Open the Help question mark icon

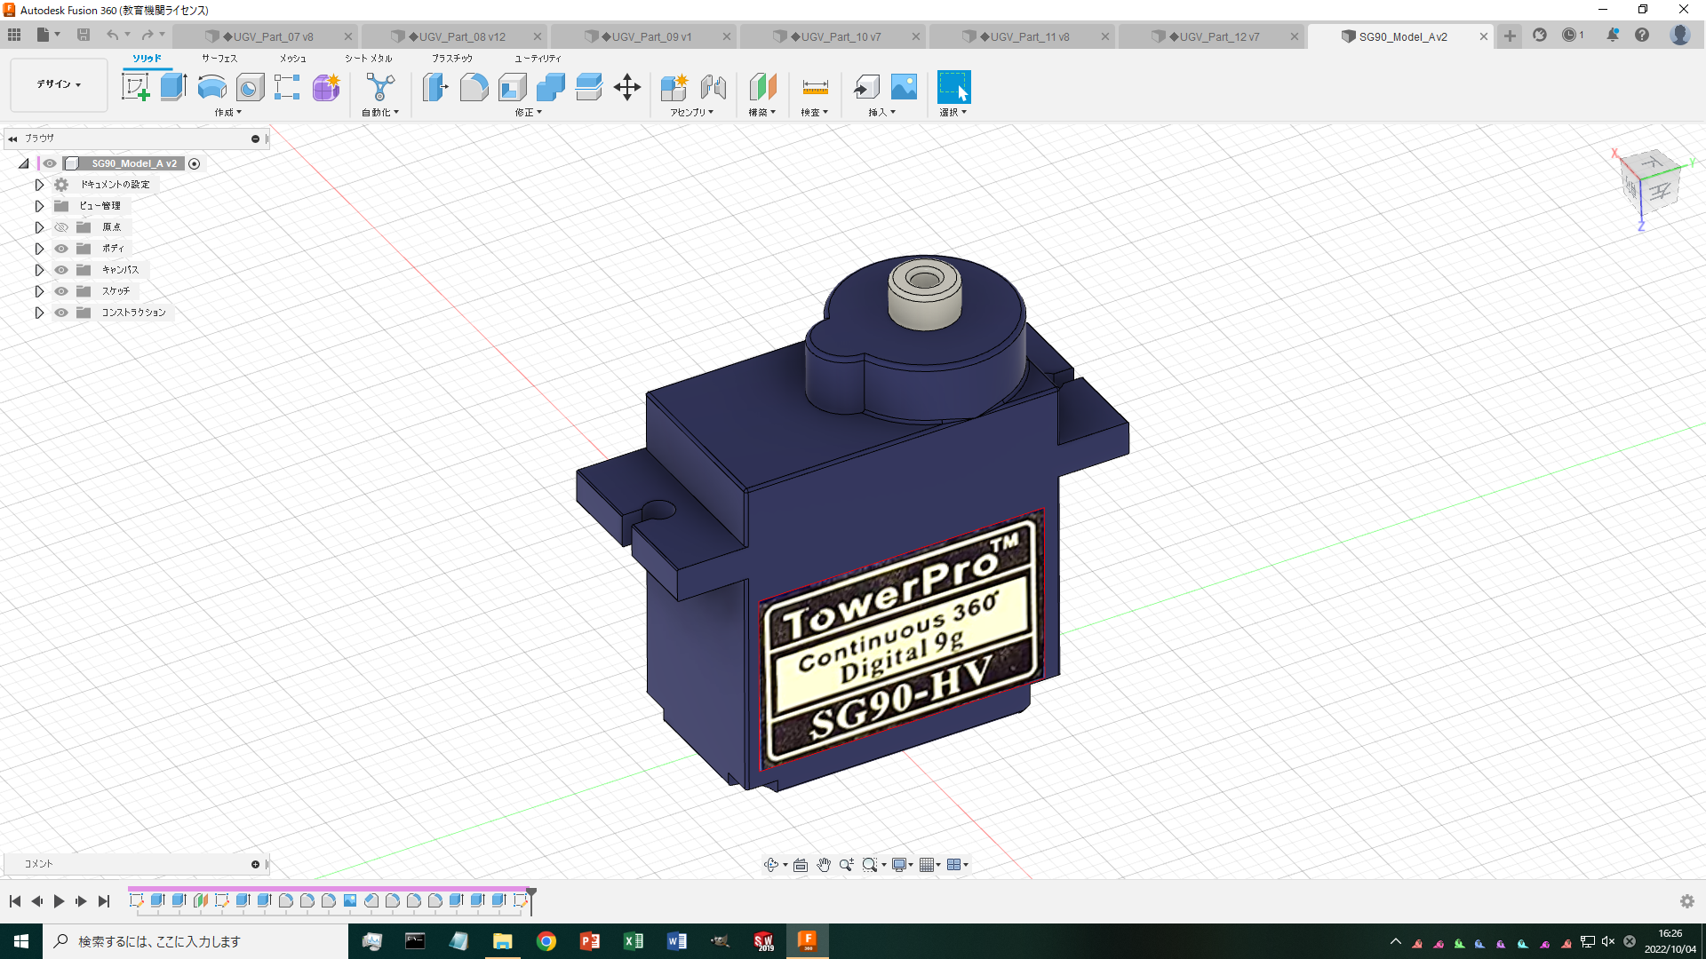point(1642,35)
